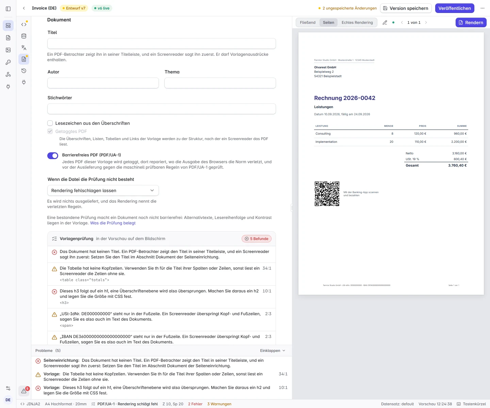Focus the Autor input field
The height and width of the screenshot is (408, 490).
pyautogui.click(x=103, y=83)
